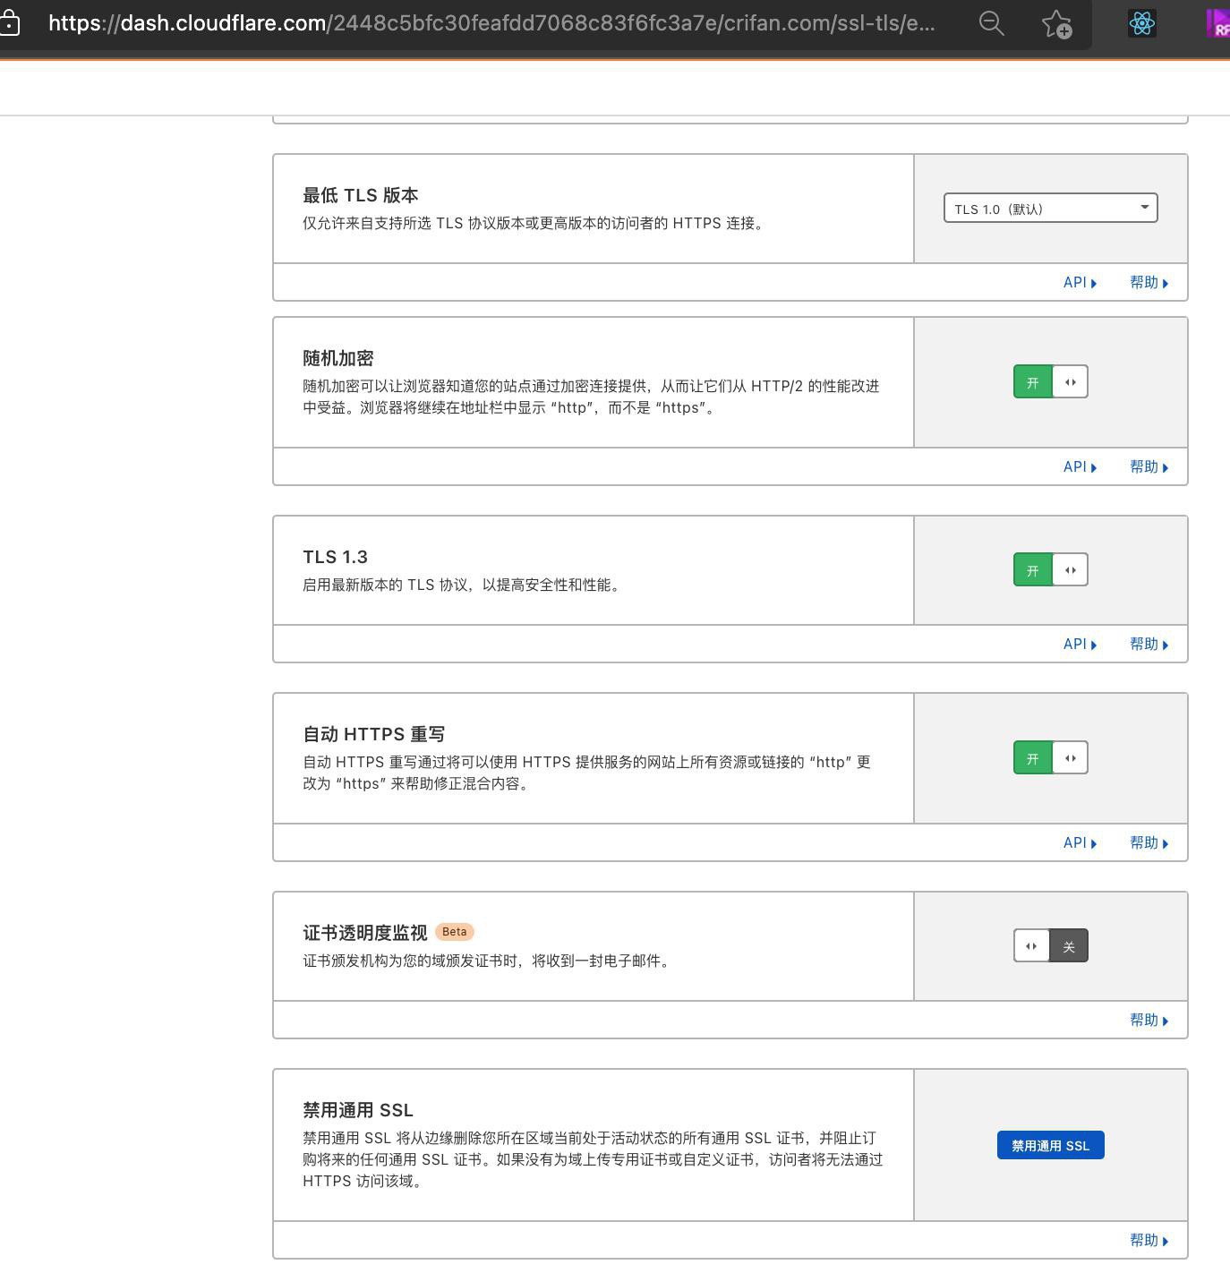Click the zoom out magnifier icon

991,23
